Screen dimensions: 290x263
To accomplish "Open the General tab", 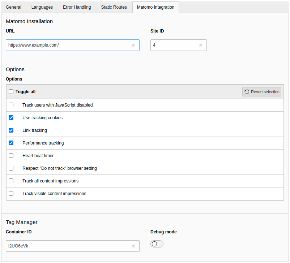I will click(x=13, y=7).
